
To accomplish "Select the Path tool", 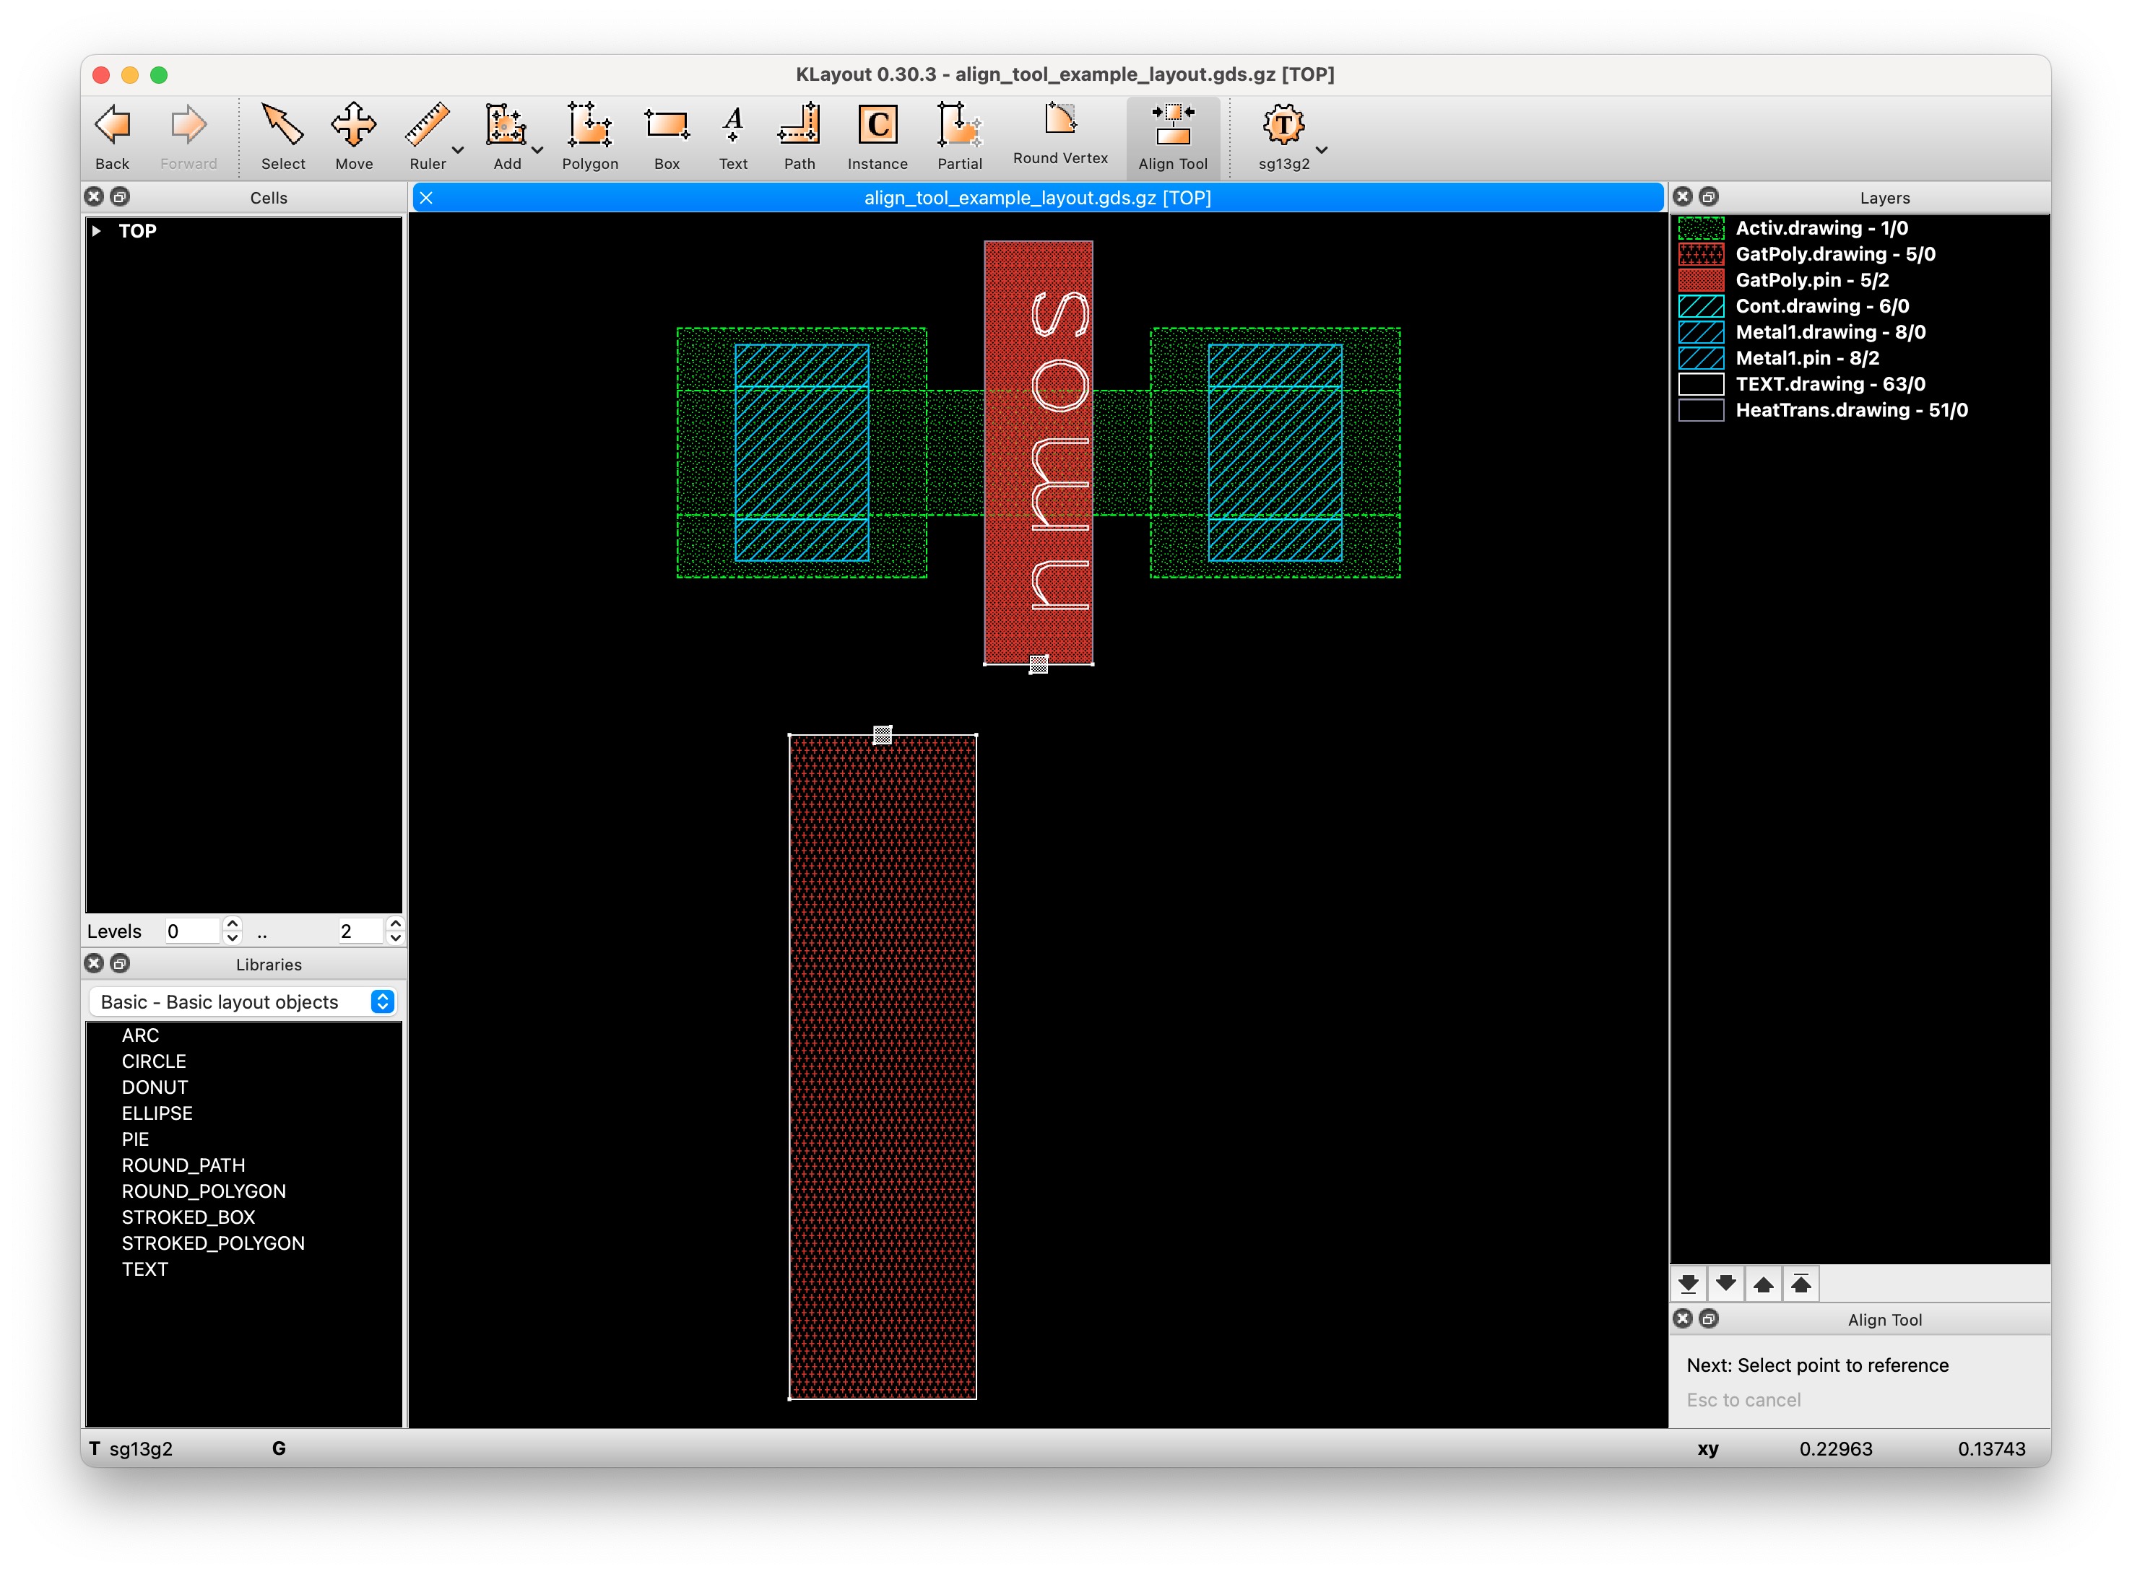I will coord(799,135).
